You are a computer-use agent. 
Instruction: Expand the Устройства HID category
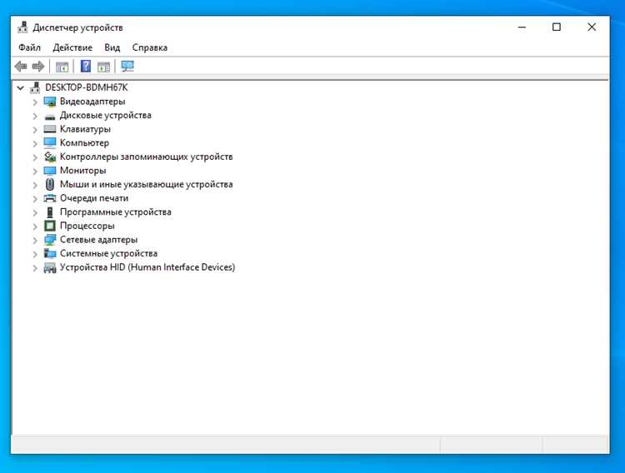click(x=35, y=268)
